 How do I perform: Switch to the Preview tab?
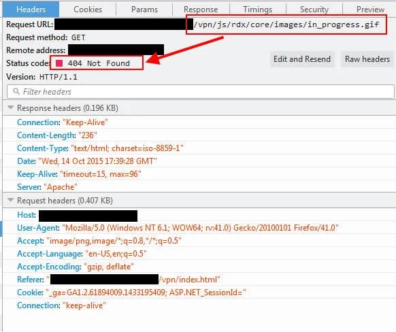click(370, 10)
